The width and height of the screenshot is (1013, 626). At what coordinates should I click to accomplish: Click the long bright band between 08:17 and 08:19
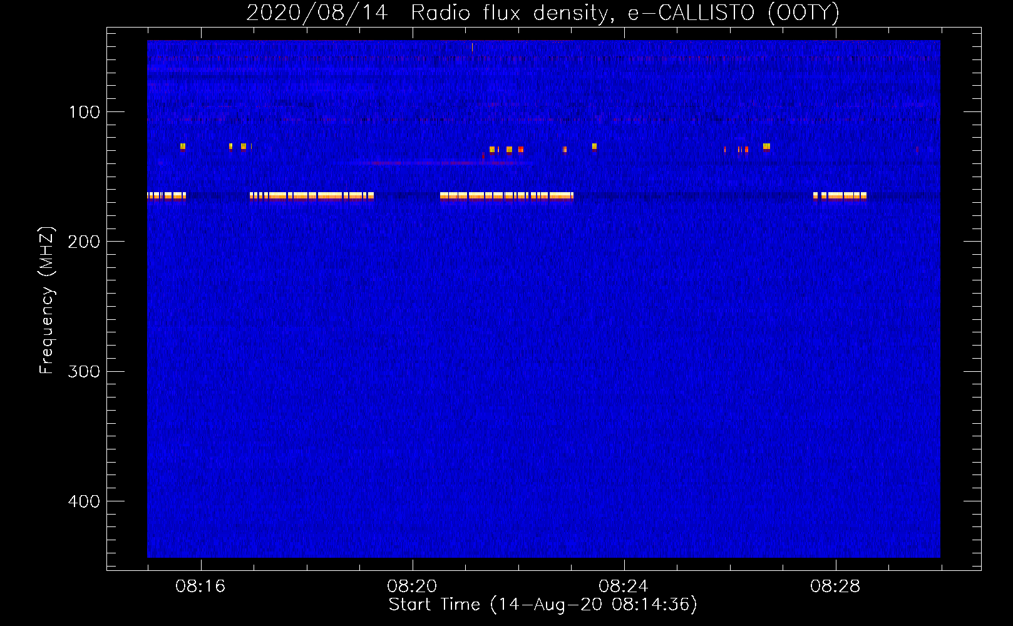point(312,196)
